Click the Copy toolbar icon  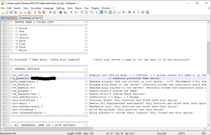(x=39, y=12)
